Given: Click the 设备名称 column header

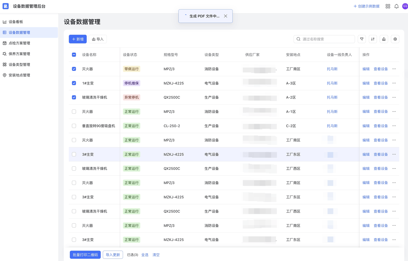Looking at the screenshot, I should [x=89, y=55].
